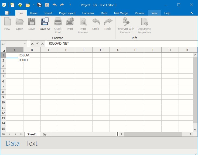Click the save disk icon in title bar

39,5
